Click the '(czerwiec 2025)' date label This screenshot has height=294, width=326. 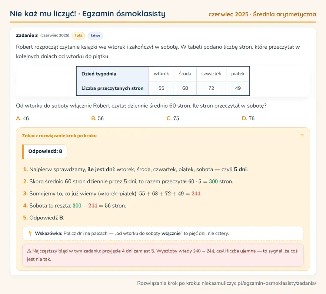tap(55, 35)
